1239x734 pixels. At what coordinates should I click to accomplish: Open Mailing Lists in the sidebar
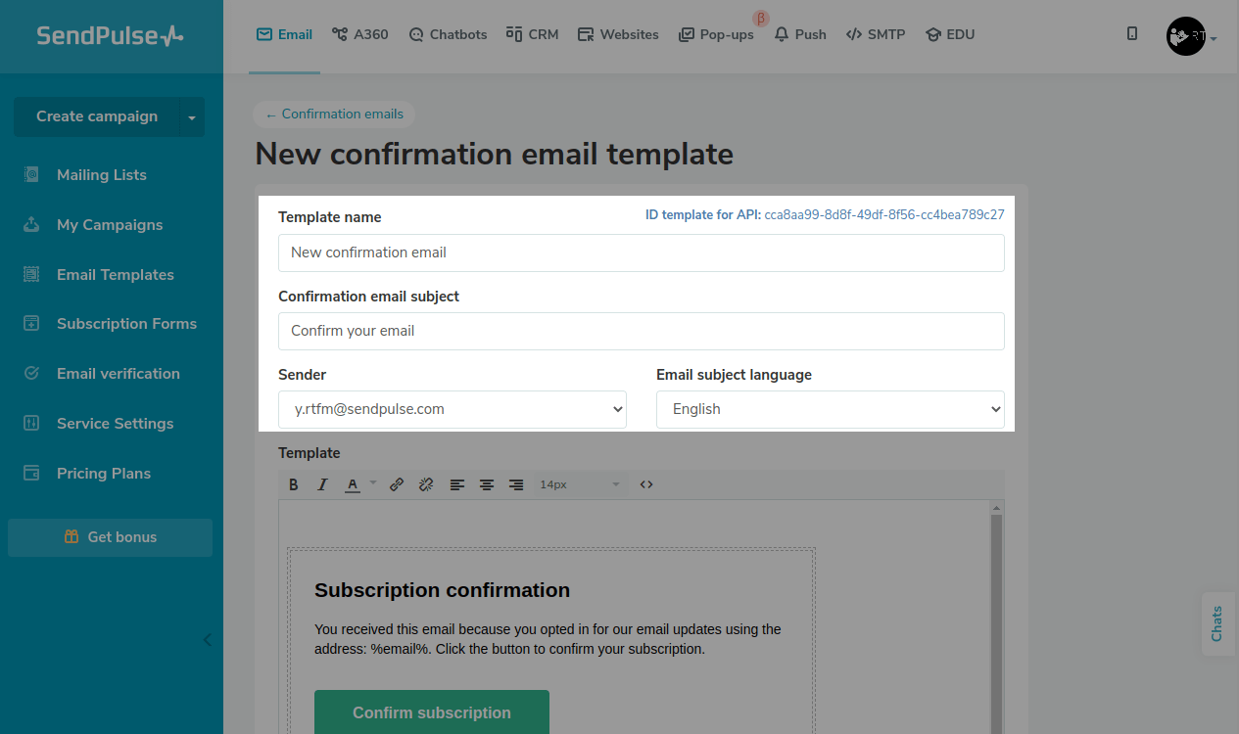(101, 175)
